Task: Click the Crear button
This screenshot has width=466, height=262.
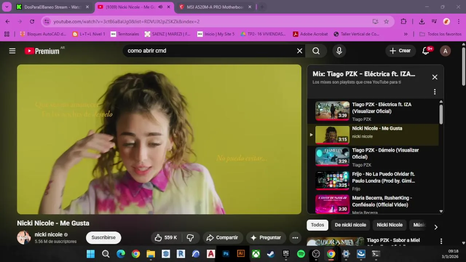Action: tap(400, 51)
